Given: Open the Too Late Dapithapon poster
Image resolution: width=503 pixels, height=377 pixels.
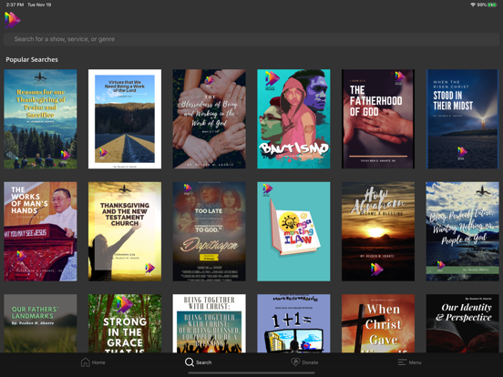Looking at the screenshot, I should point(210,231).
